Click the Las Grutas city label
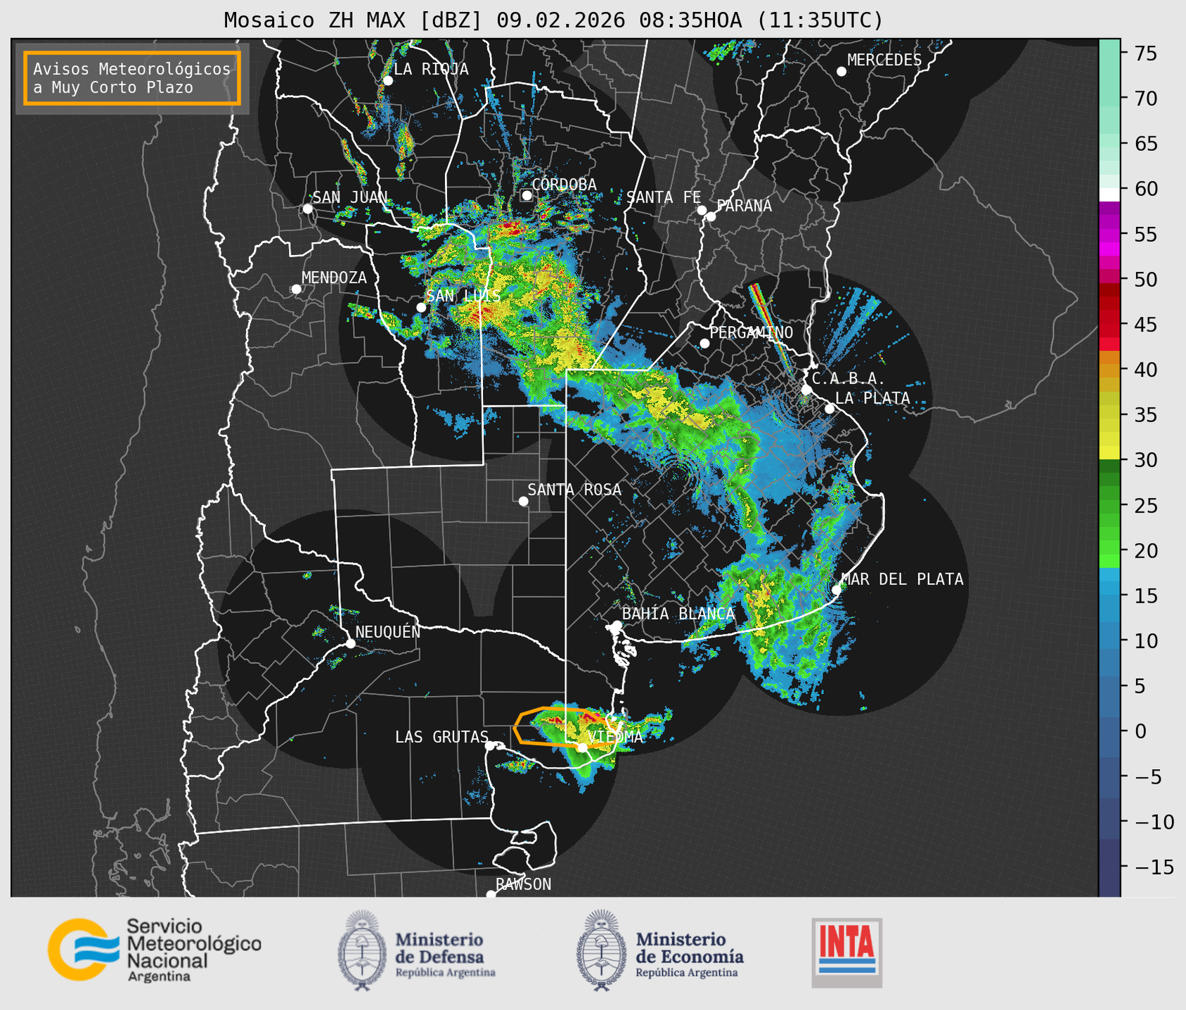Viewport: 1186px width, 1010px height. 441,737
